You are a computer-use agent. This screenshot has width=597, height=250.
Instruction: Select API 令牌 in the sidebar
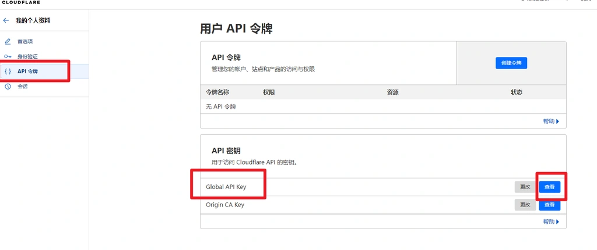[x=44, y=72]
